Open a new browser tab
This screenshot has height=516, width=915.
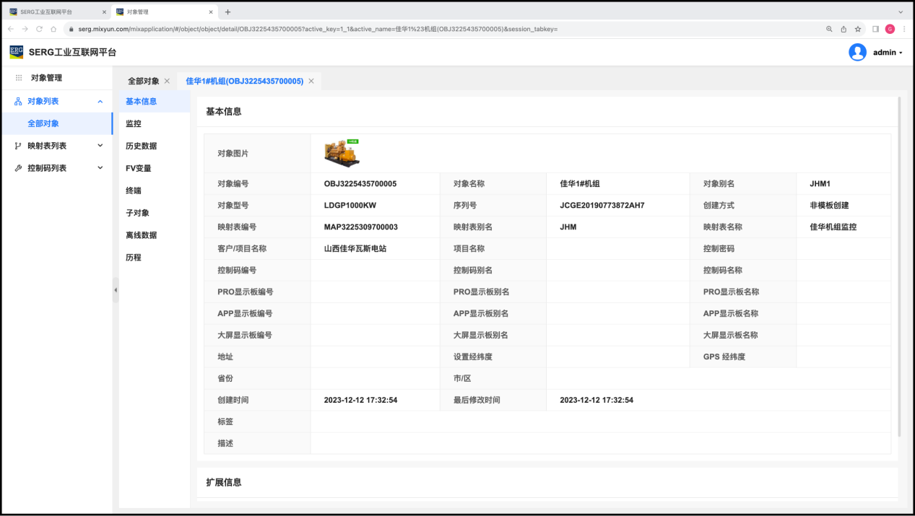[x=227, y=12]
